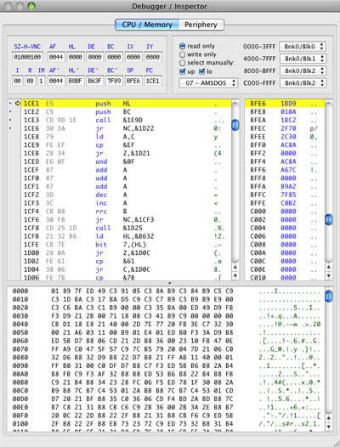Viewport: 340px width, 447px height.
Task: Select disassembly row 1CE8 ld A,C
Action: pyautogui.click(x=126, y=137)
